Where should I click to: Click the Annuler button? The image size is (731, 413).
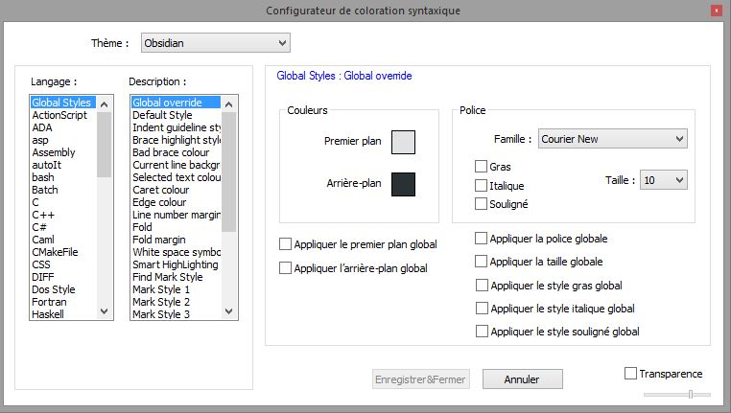click(x=522, y=379)
